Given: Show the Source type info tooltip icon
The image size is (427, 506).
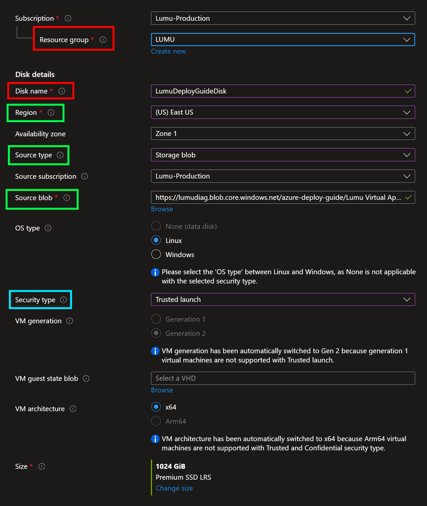Looking at the screenshot, I should (x=60, y=155).
